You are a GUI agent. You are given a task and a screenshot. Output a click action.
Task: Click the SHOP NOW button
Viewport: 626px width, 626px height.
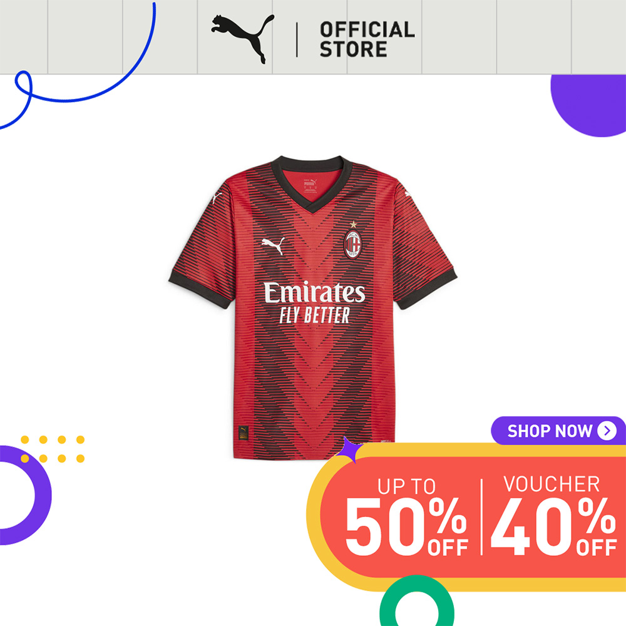tap(558, 431)
